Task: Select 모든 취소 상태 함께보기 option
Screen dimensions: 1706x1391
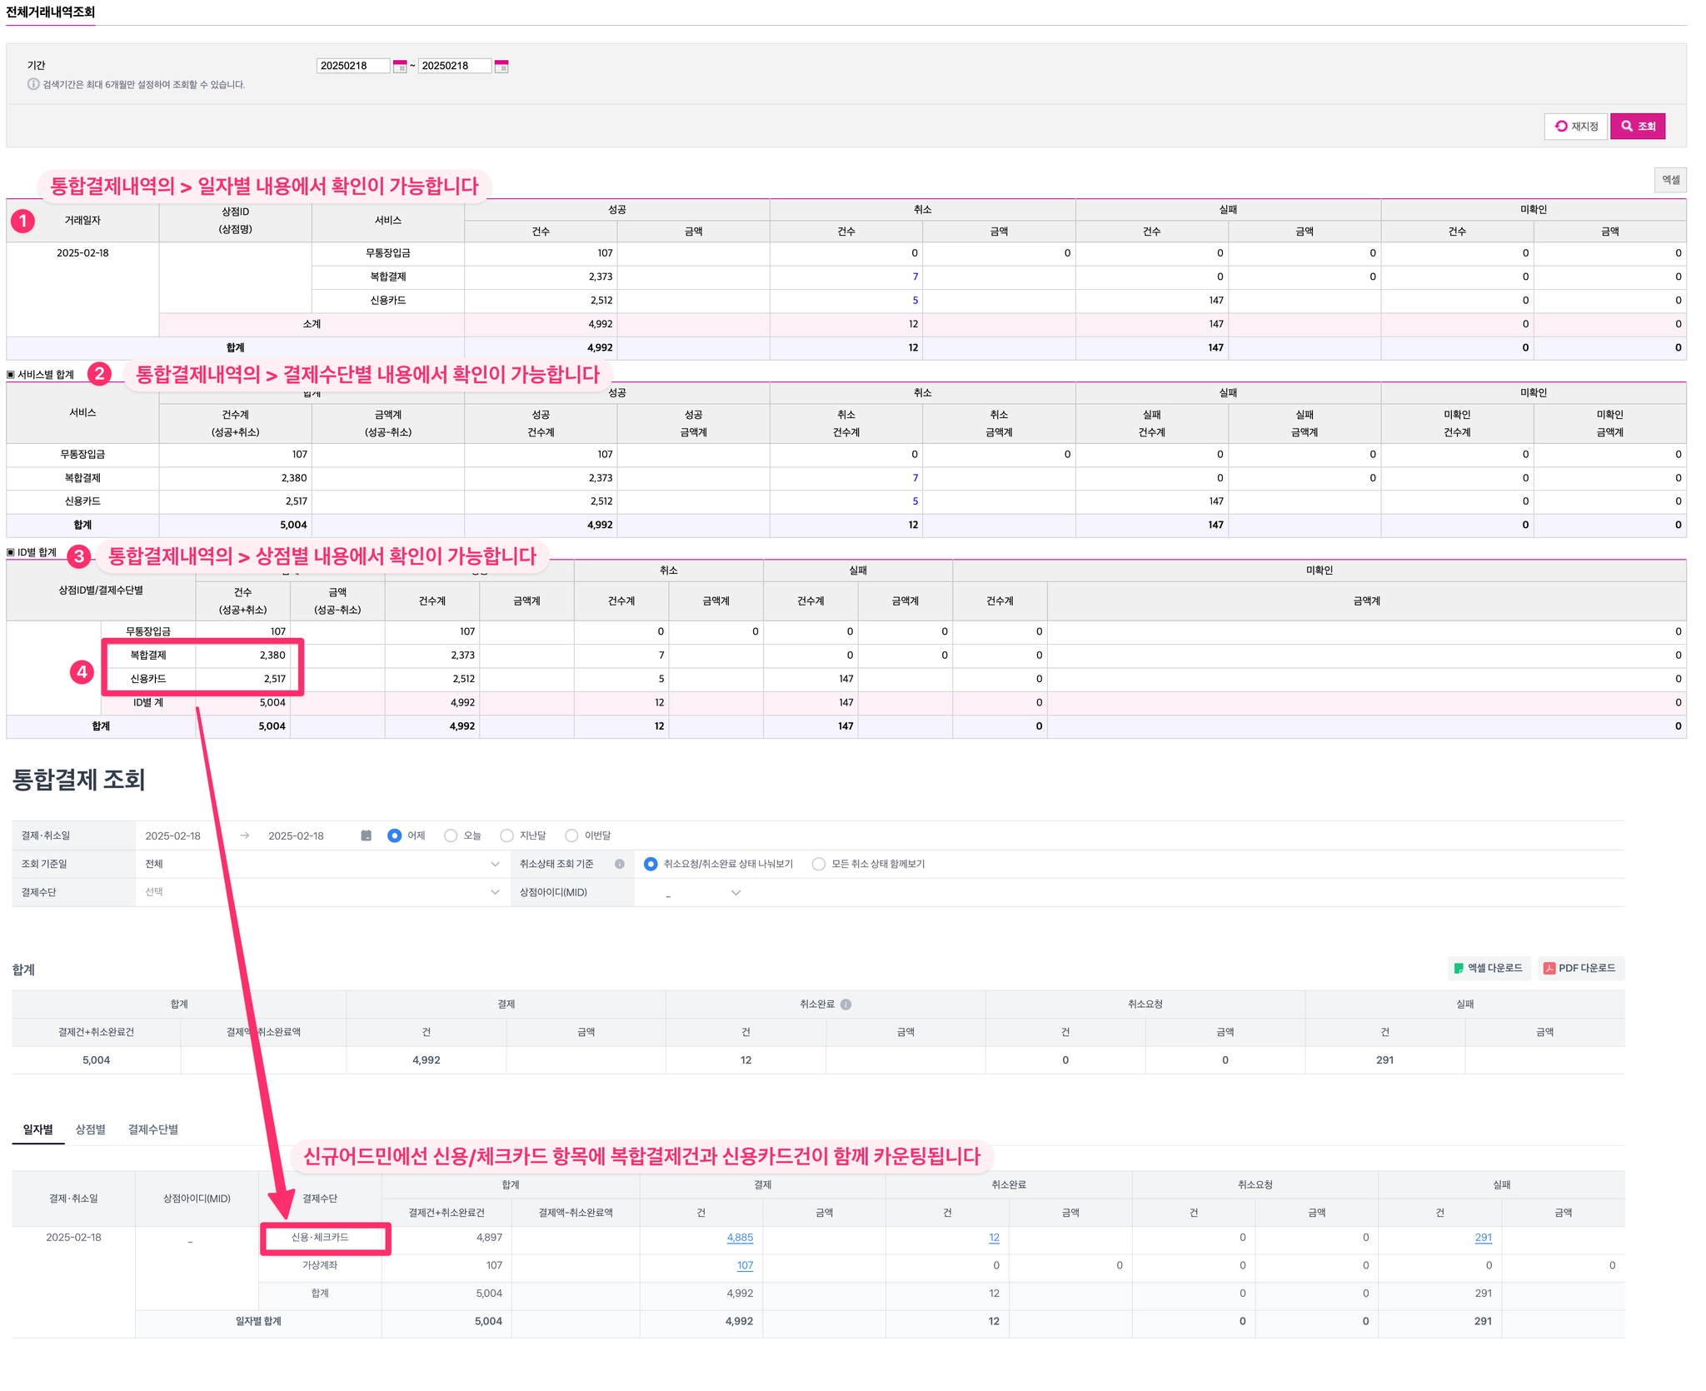Action: click(x=819, y=864)
